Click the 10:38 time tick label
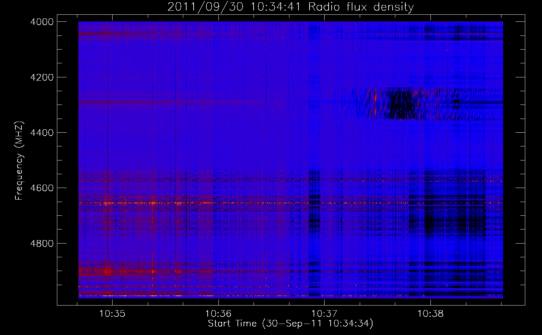Image resolution: width=542 pixels, height=335 pixels. pyautogui.click(x=430, y=314)
